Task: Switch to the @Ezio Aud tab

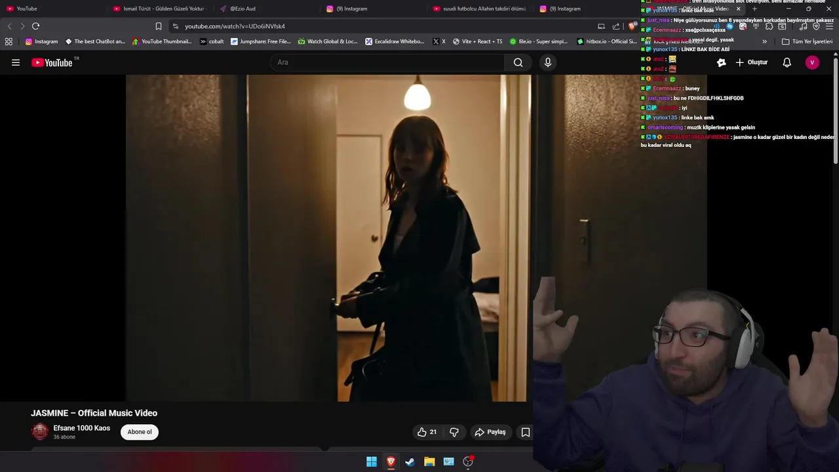Action: [x=265, y=9]
